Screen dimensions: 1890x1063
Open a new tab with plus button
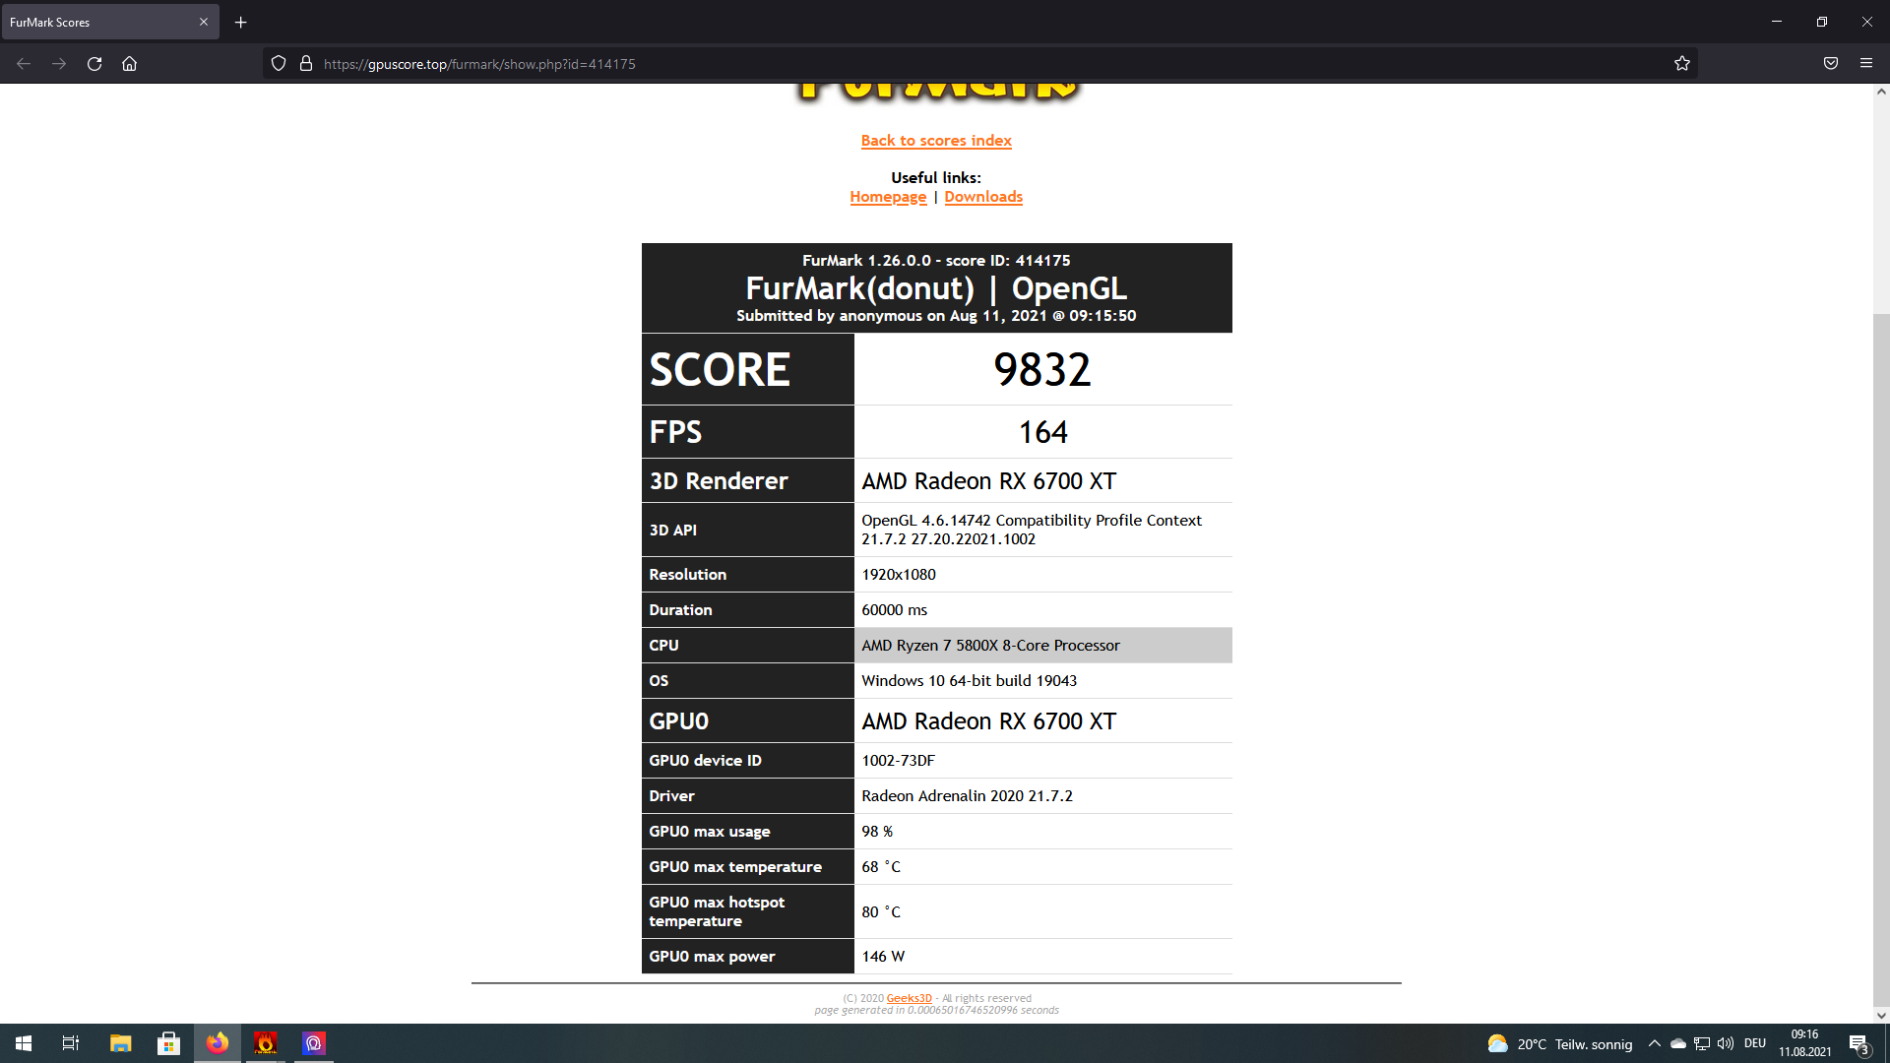pyautogui.click(x=241, y=22)
